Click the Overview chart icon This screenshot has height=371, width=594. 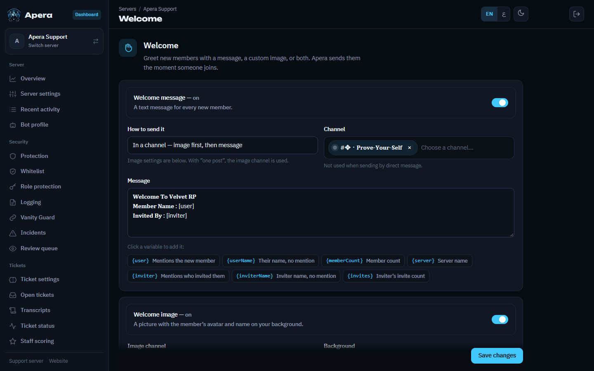(x=13, y=79)
